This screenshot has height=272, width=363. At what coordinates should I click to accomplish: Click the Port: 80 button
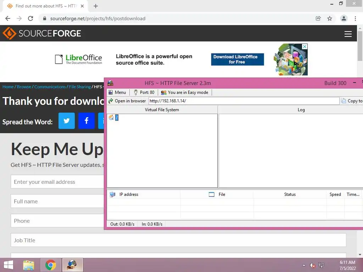(x=144, y=92)
